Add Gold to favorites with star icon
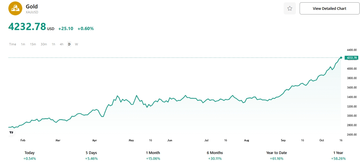Screen dimensions: 360x163 coord(290,8)
